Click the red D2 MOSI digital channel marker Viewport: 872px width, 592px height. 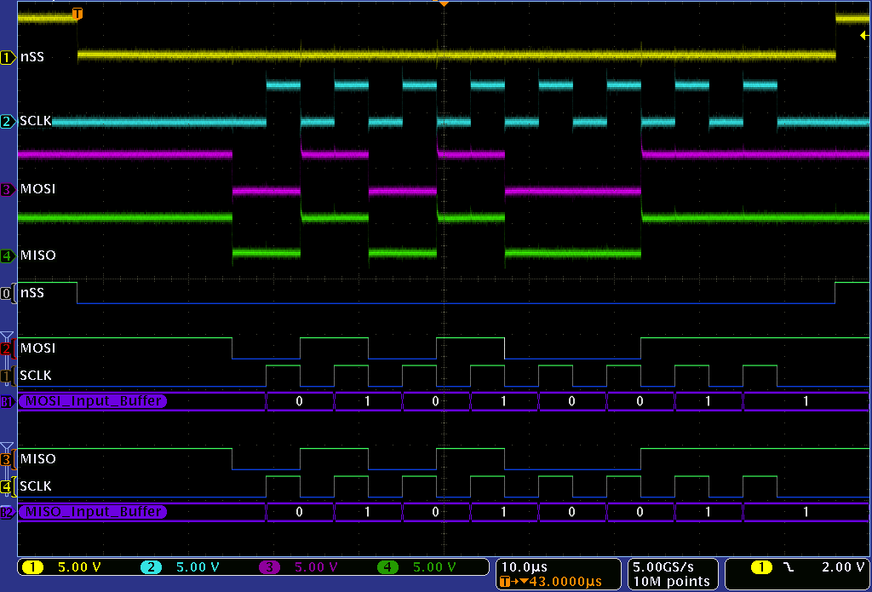coord(8,348)
